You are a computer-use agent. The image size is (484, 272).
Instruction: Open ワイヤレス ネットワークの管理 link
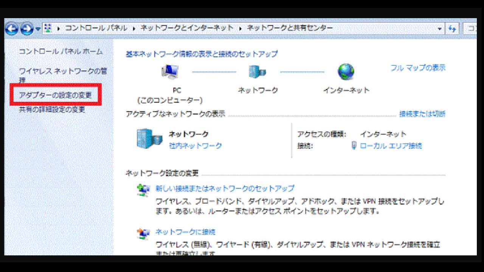(x=63, y=75)
